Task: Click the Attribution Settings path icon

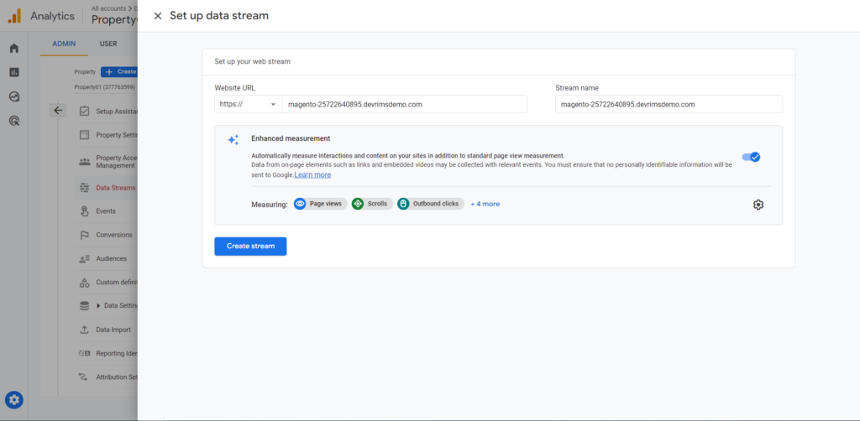Action: pyautogui.click(x=85, y=377)
